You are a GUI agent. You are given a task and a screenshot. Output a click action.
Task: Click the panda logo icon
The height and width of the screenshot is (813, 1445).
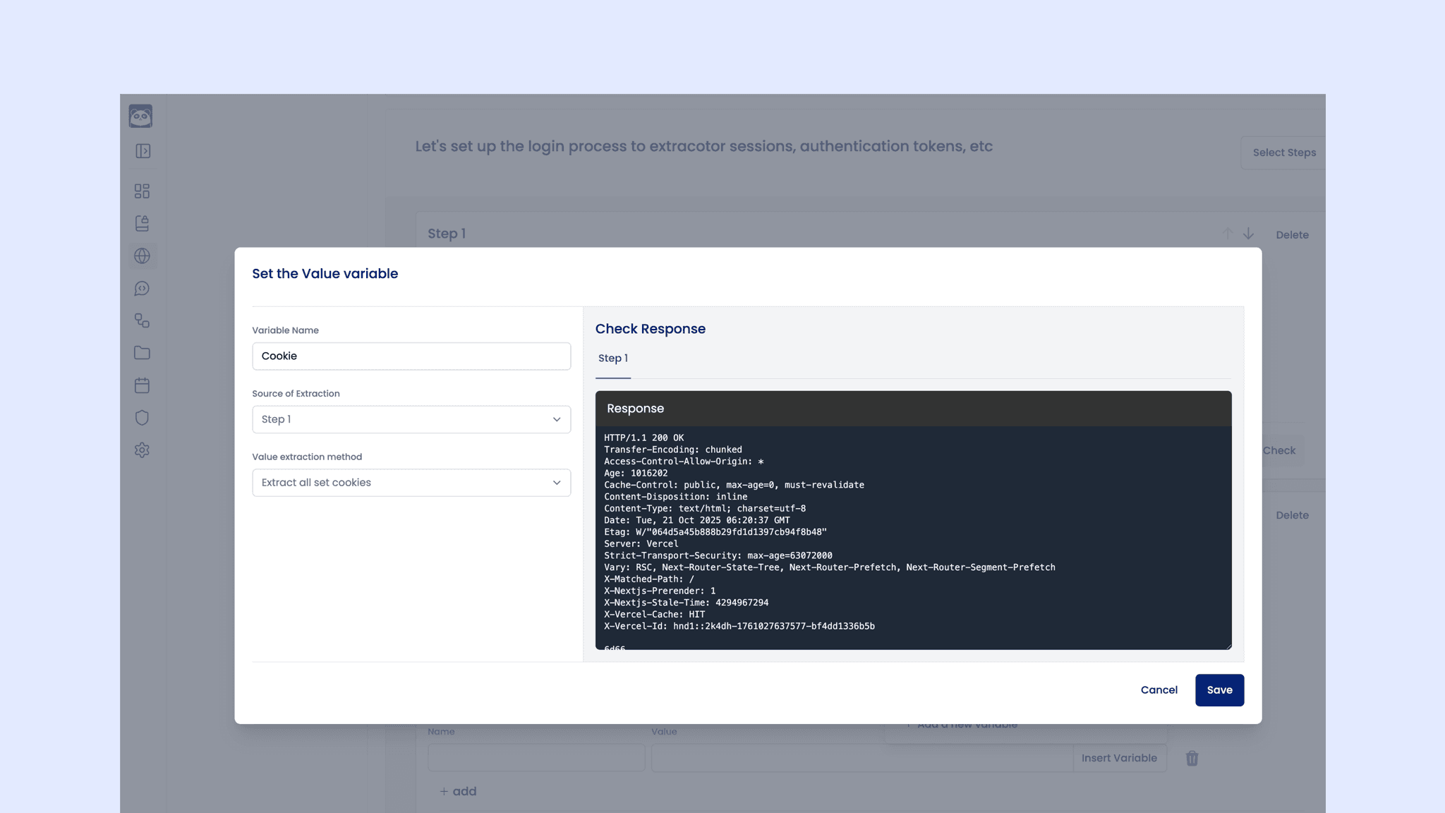(141, 115)
